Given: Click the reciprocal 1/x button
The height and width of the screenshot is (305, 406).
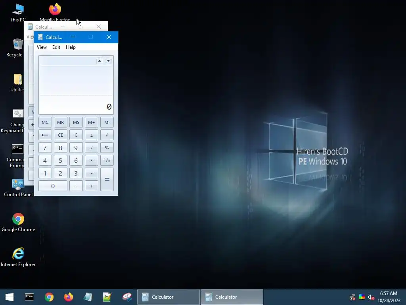Looking at the screenshot, I should (107, 160).
